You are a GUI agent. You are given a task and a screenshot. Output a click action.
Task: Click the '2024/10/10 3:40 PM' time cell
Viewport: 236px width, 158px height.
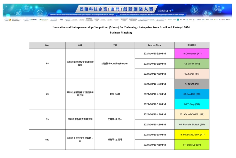pyautogui.click(x=155, y=135)
